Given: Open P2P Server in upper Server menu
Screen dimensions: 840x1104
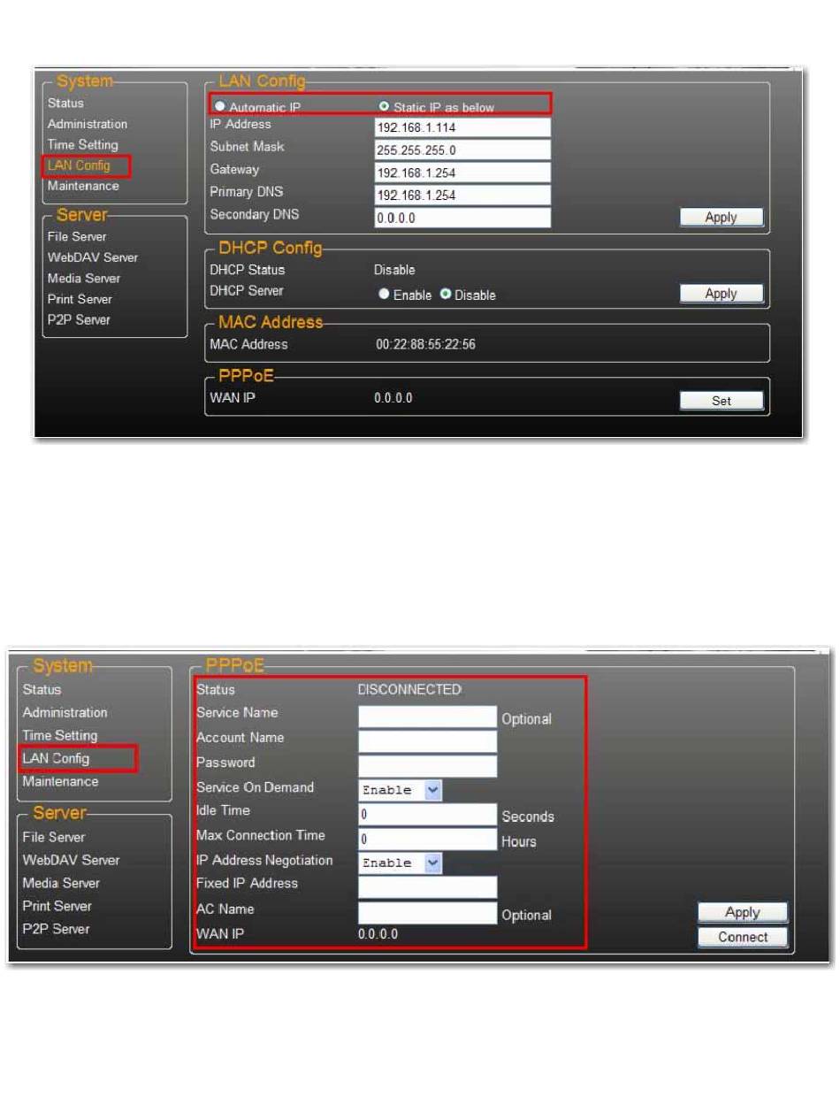Looking at the screenshot, I should click(x=80, y=319).
